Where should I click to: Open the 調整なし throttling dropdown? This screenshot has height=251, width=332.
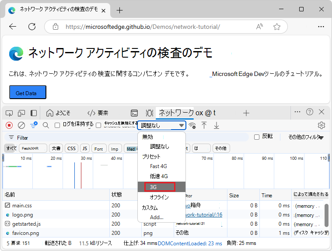(x=162, y=126)
